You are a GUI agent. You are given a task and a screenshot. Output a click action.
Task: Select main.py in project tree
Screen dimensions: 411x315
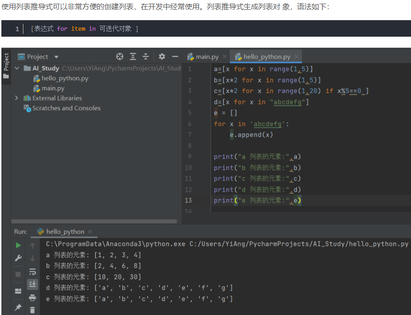(x=53, y=88)
